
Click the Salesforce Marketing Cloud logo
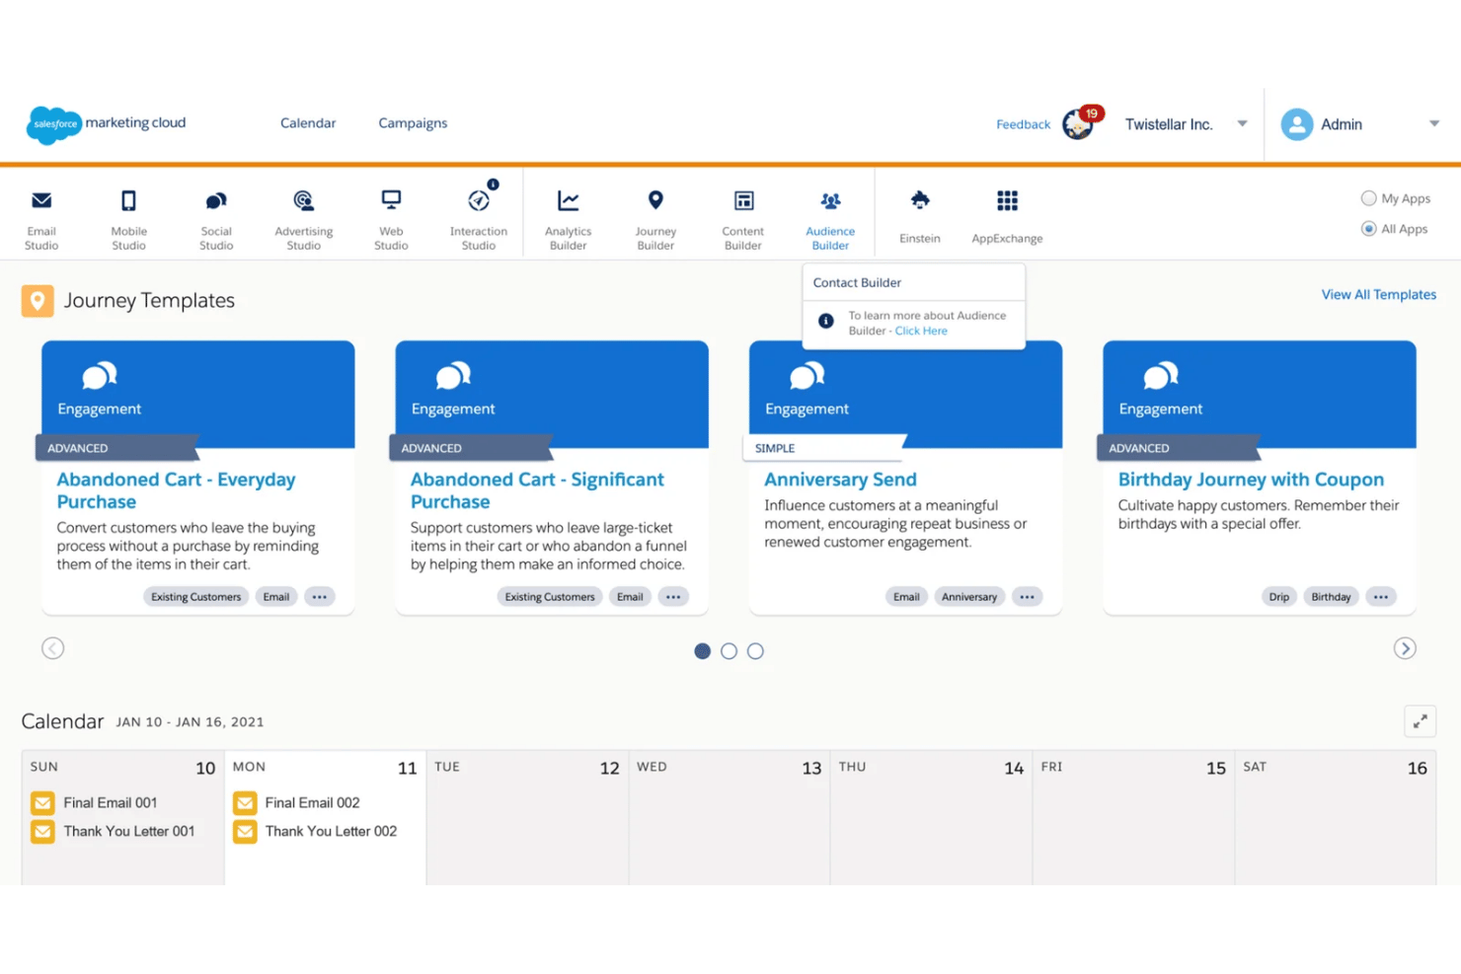pos(107,124)
